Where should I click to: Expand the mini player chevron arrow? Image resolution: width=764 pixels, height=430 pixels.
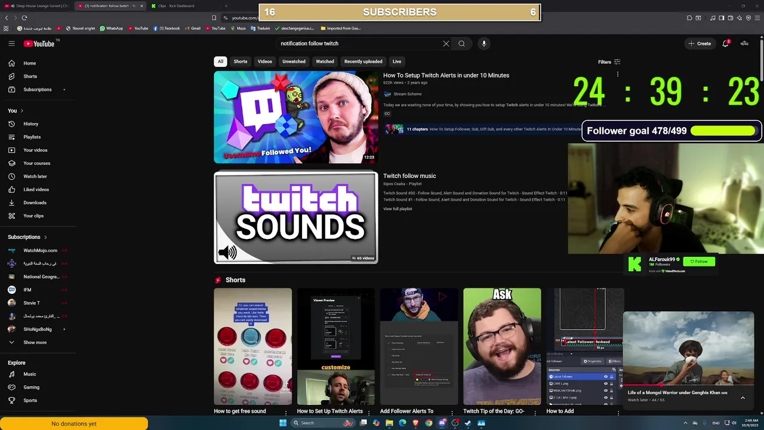point(743,398)
